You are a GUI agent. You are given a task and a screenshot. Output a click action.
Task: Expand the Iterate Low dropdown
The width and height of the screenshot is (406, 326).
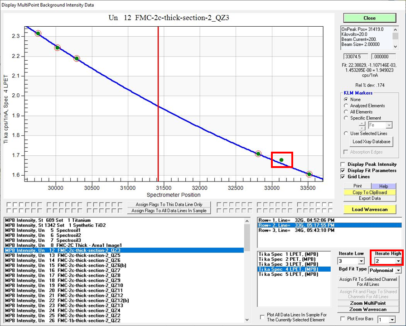coord(361,261)
